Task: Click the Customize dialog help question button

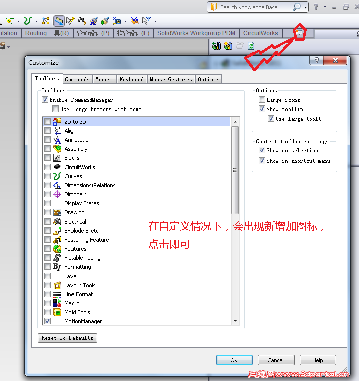Action: [317, 60]
